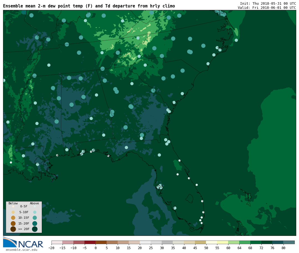Select the 5-10F Below pale yellow circle
This screenshot has height=253, width=299.
(13, 212)
